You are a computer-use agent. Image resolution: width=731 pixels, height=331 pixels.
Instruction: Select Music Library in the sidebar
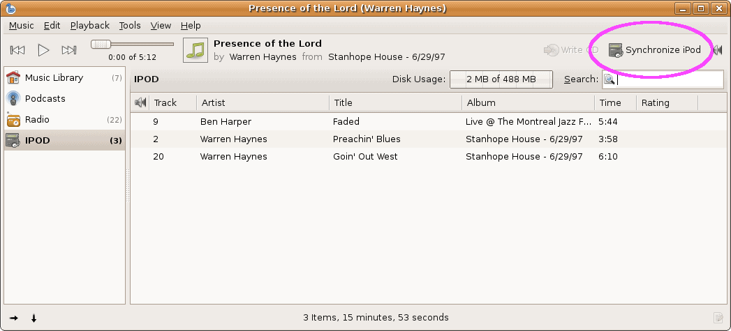(x=54, y=77)
